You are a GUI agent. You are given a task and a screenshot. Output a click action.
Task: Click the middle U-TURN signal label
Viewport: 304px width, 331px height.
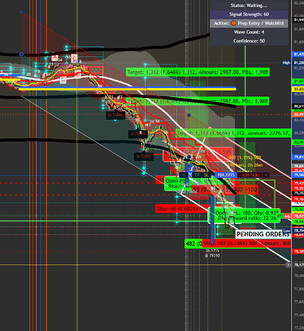(x=138, y=134)
